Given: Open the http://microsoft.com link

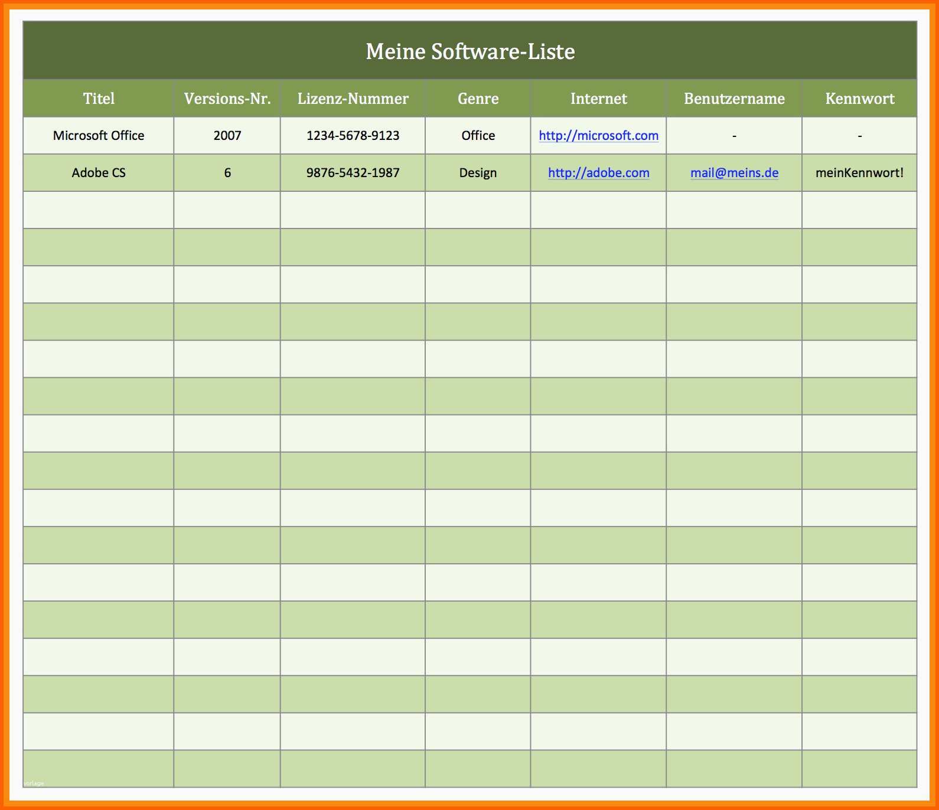Looking at the screenshot, I should pyautogui.click(x=598, y=136).
